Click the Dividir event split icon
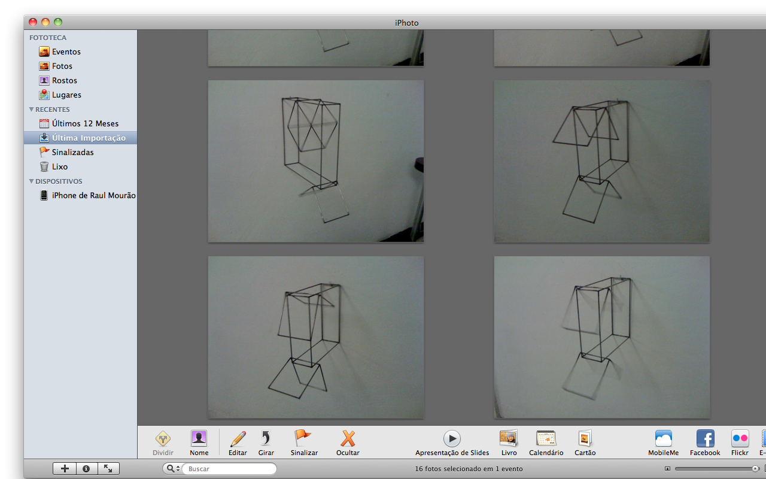The width and height of the screenshot is (766, 479). coord(163,439)
